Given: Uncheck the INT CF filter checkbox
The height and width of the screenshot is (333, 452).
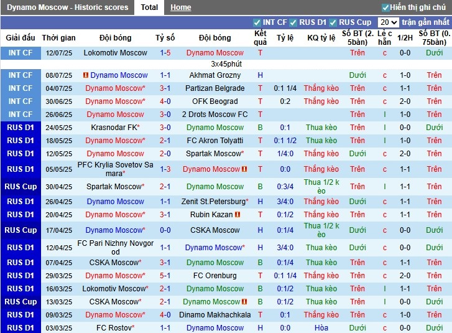Looking at the screenshot, I should click(x=257, y=22).
